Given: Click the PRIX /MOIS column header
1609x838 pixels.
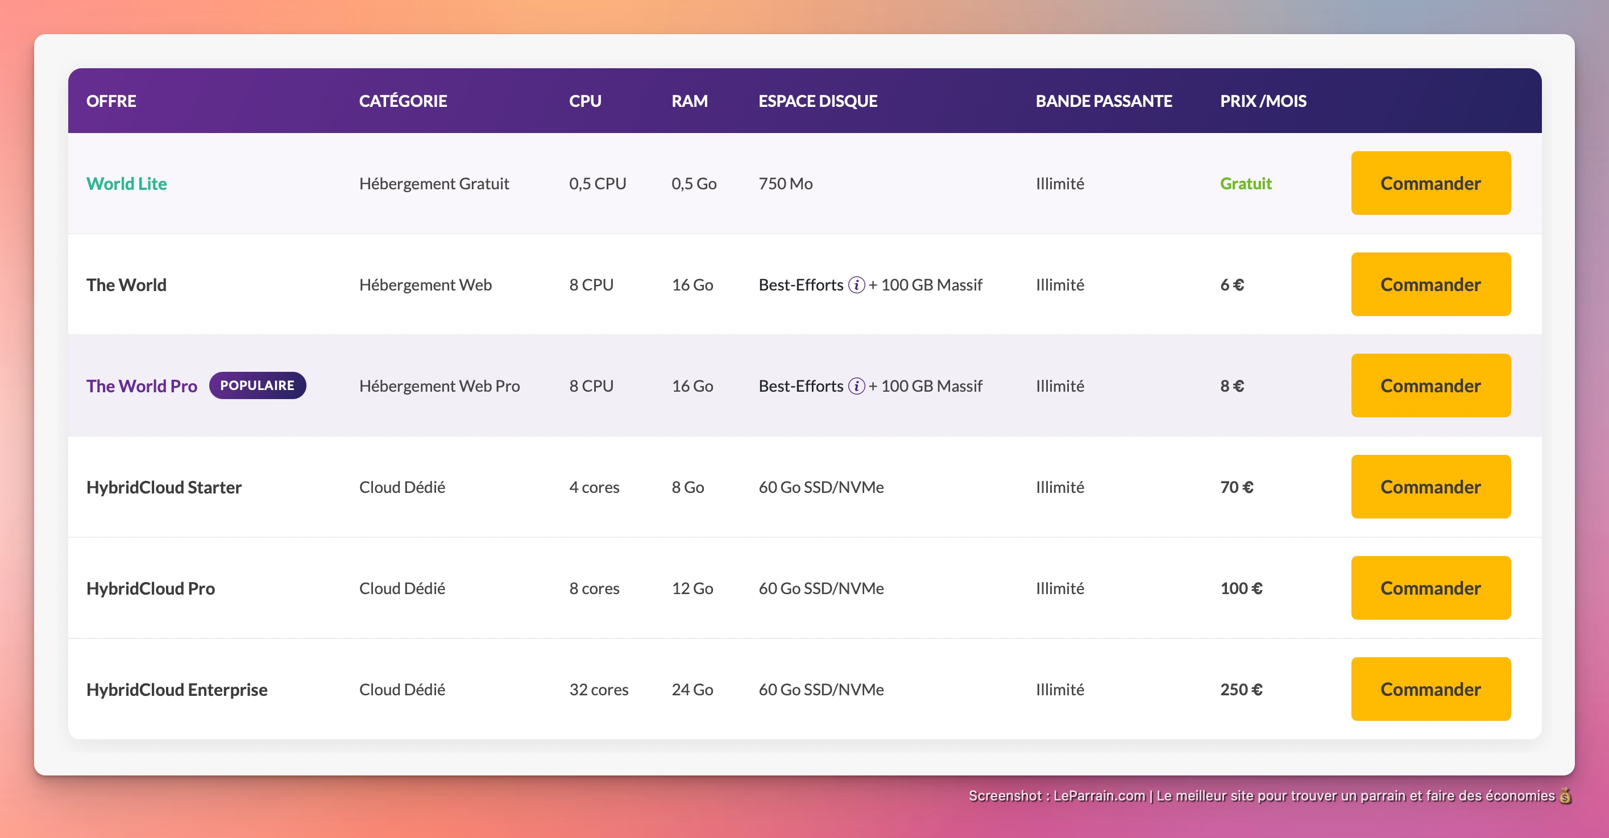Looking at the screenshot, I should (1263, 101).
